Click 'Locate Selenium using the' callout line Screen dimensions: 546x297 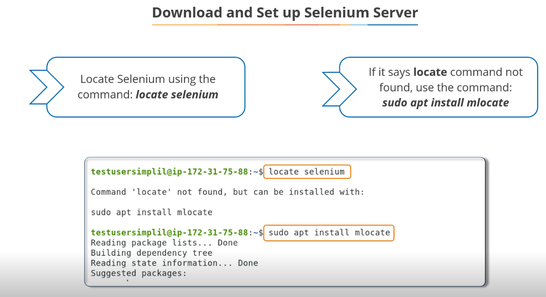pos(148,79)
